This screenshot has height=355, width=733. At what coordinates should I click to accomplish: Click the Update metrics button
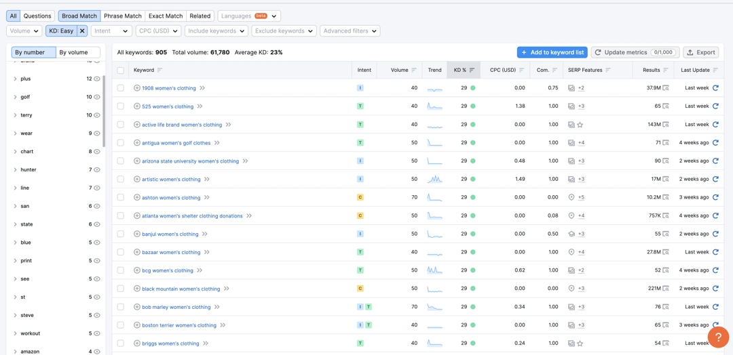pyautogui.click(x=635, y=52)
